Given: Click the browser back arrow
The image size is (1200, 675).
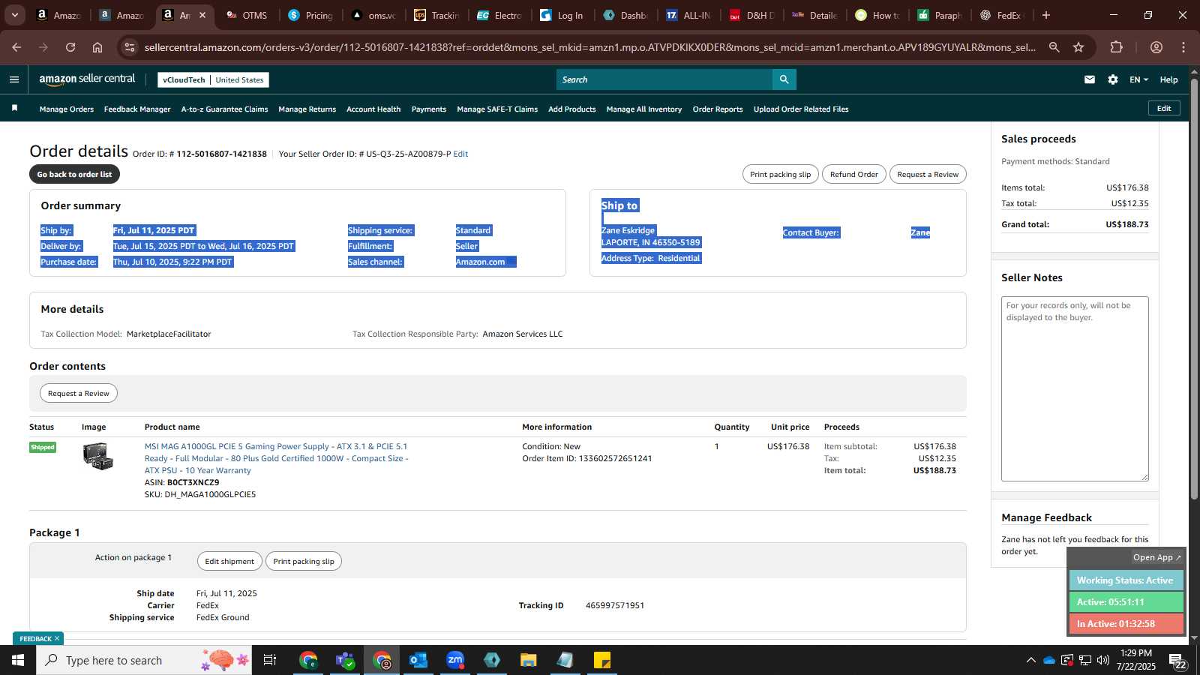Looking at the screenshot, I should 16,47.
